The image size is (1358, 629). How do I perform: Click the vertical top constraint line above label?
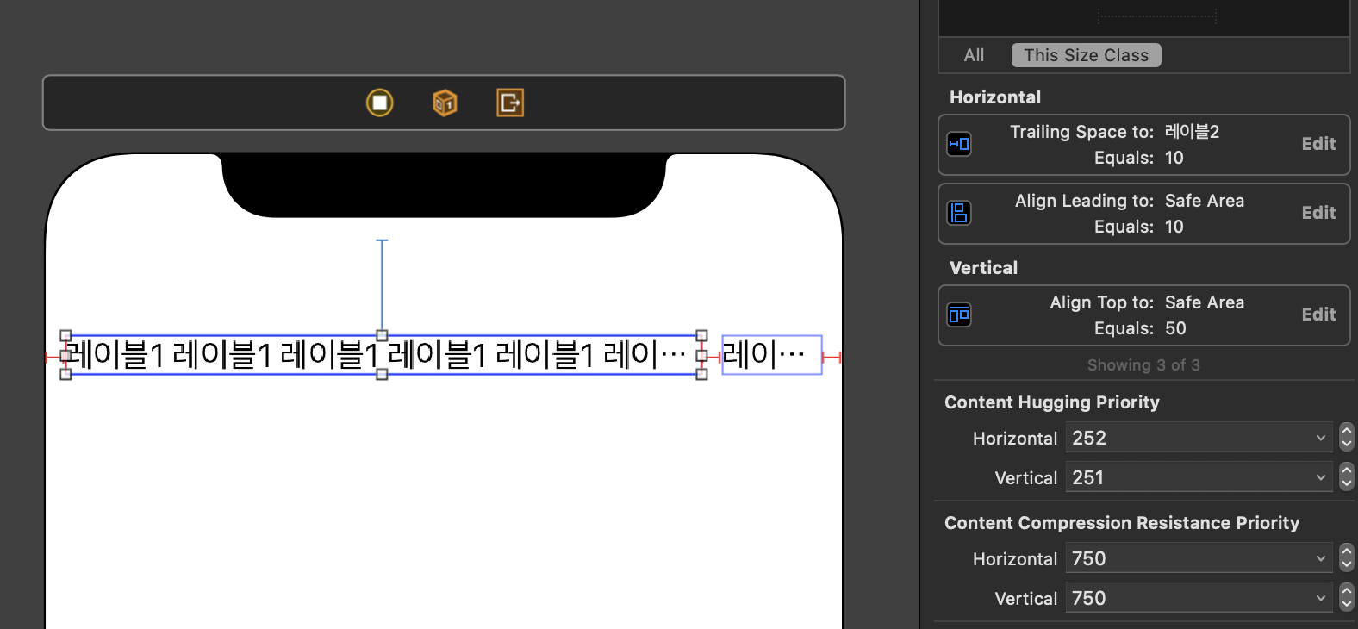coord(382,284)
